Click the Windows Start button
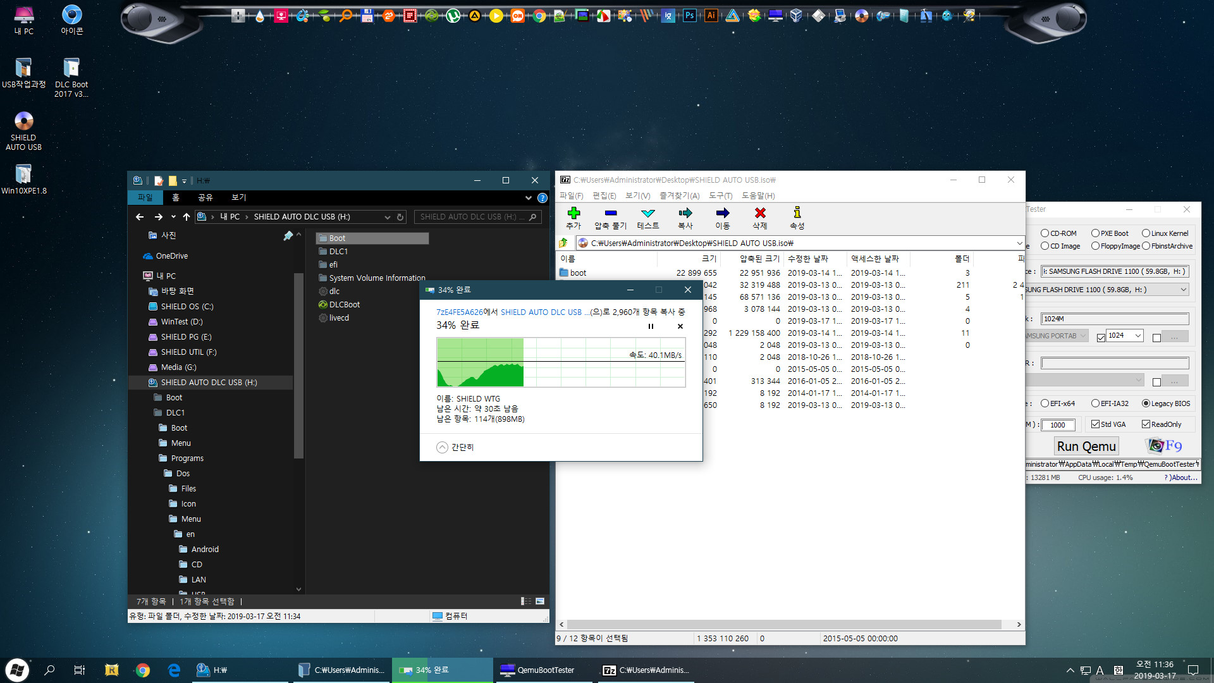 (x=17, y=670)
